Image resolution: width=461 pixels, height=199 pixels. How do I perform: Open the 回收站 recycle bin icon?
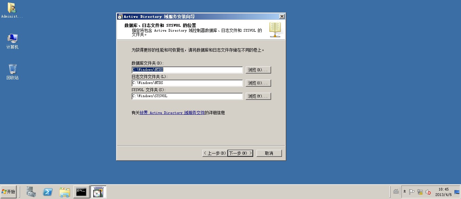12,72
